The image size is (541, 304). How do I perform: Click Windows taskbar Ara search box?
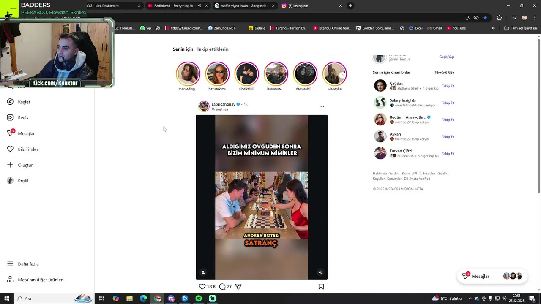(53, 299)
